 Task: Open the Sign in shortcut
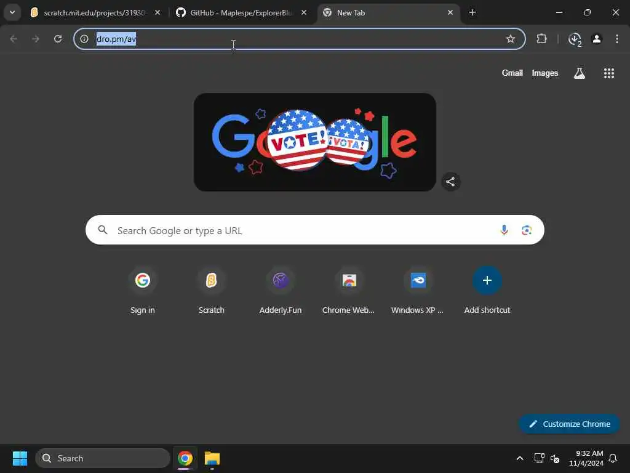[x=143, y=291]
